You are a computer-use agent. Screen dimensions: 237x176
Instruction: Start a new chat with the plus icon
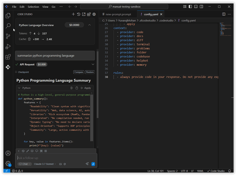tap(73, 14)
